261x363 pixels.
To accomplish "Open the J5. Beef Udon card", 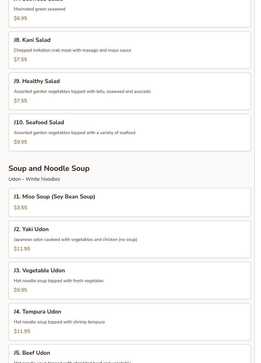I will [x=130, y=354].
